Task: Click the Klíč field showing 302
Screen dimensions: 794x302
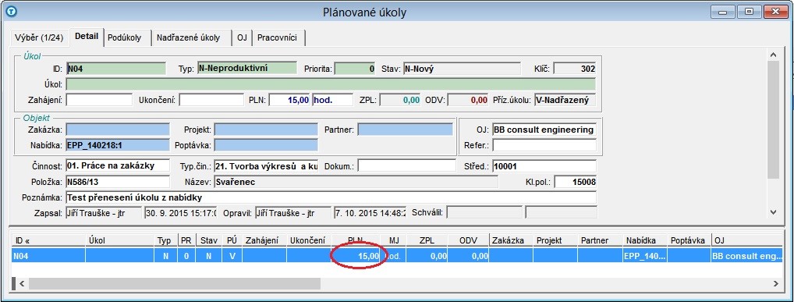Action: pos(575,69)
